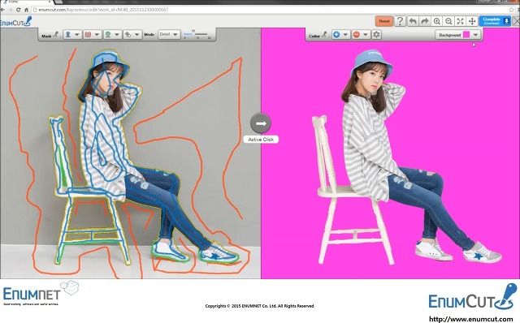Select the green mask brush tool

pos(108,34)
